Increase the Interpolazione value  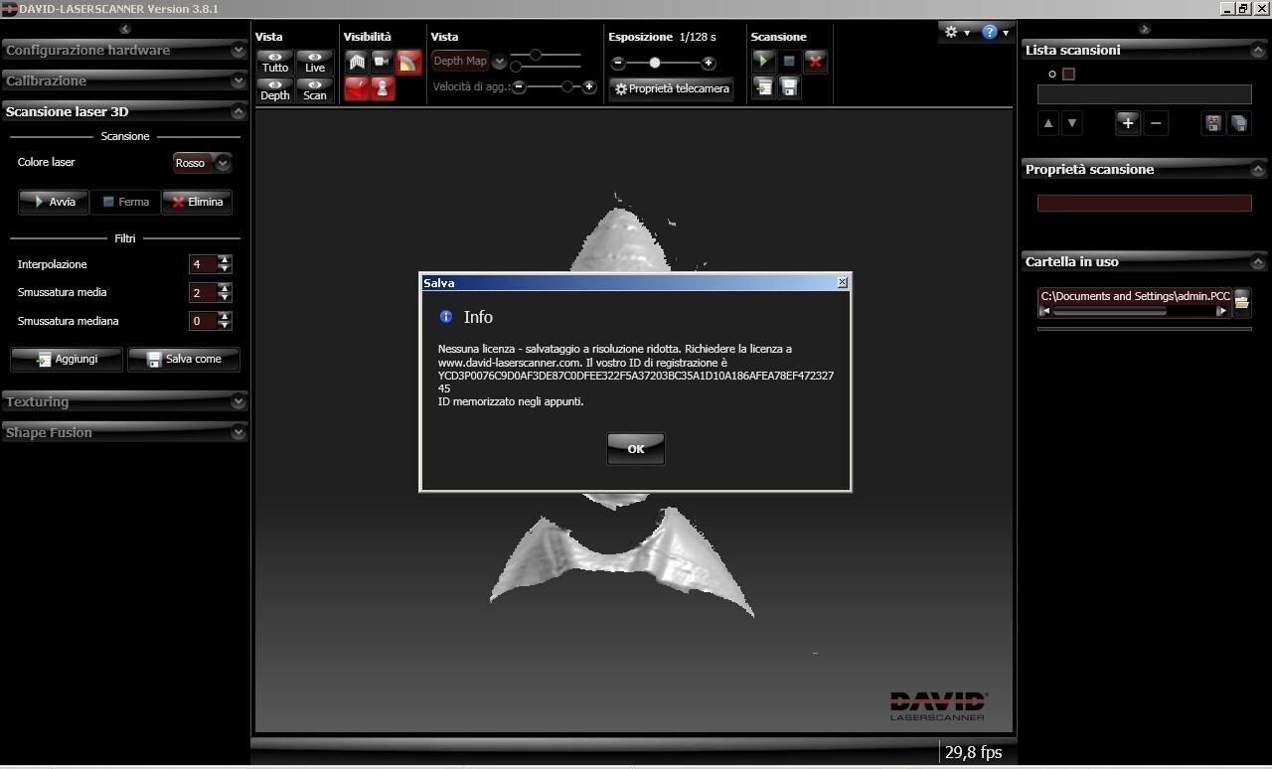click(225, 260)
